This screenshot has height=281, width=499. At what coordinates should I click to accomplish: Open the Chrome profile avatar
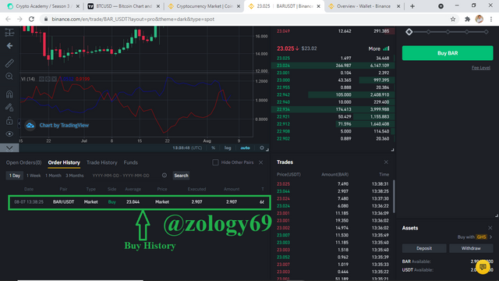480,19
